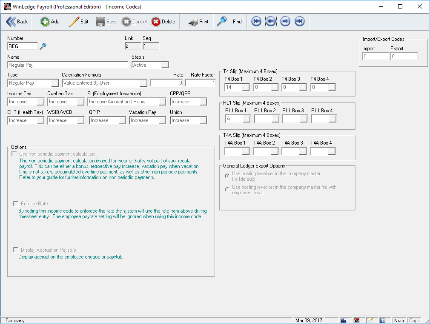Delete the current income code

tap(163, 22)
